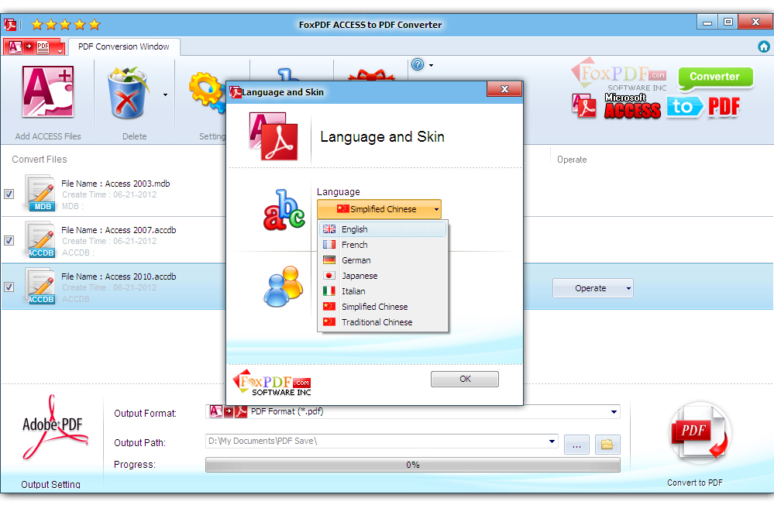
Task: Select the file name Access 2003.mdb
Action: coord(115,184)
